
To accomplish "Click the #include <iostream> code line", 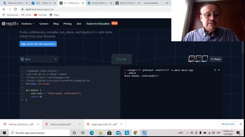I will tap(38, 84).
